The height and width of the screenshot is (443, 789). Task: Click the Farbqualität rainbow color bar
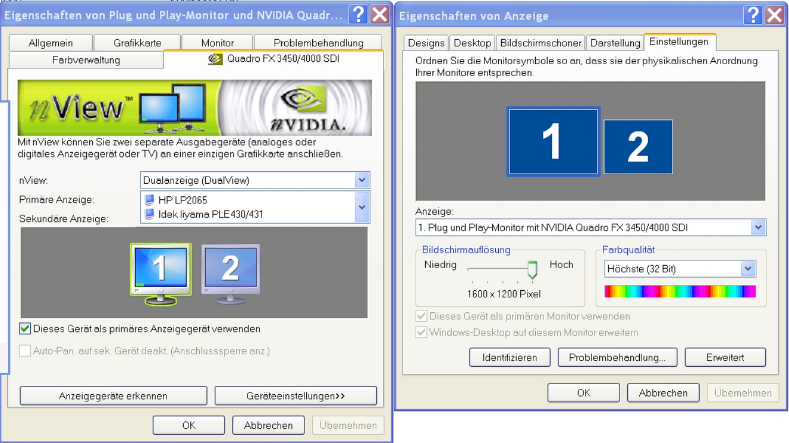click(680, 291)
